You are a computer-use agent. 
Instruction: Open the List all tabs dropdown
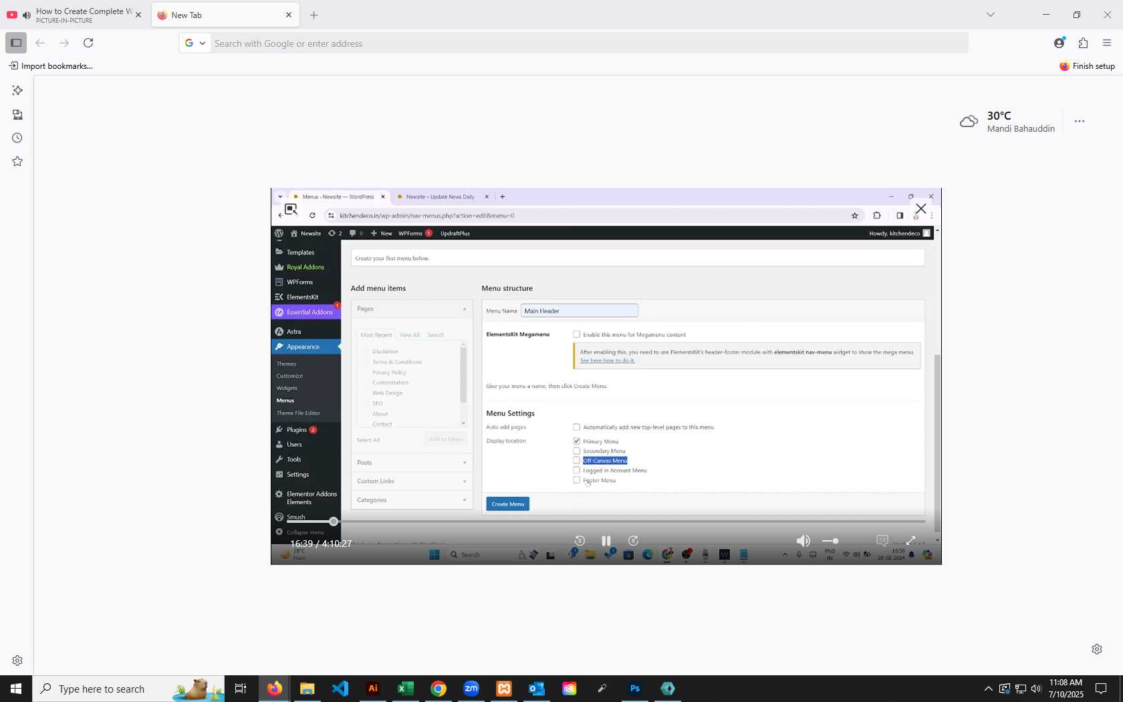click(x=991, y=15)
